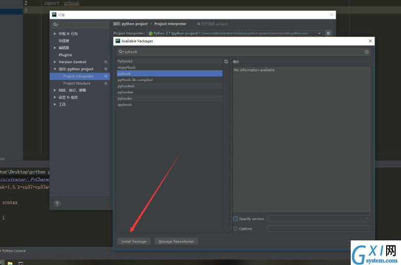401x265 pixels.
Task: Select Plugins in the Settings sidebar
Action: pos(65,55)
